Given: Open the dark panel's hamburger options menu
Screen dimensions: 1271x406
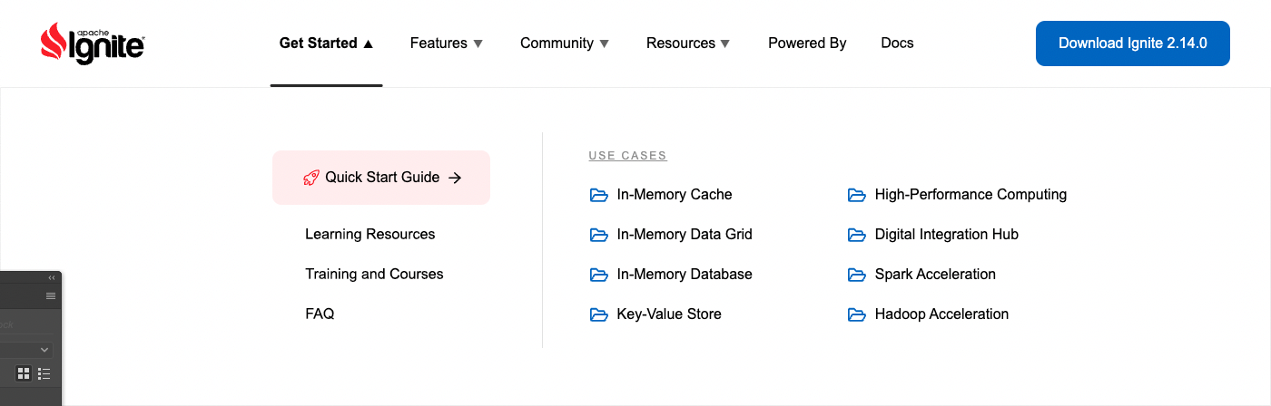Looking at the screenshot, I should [x=51, y=295].
